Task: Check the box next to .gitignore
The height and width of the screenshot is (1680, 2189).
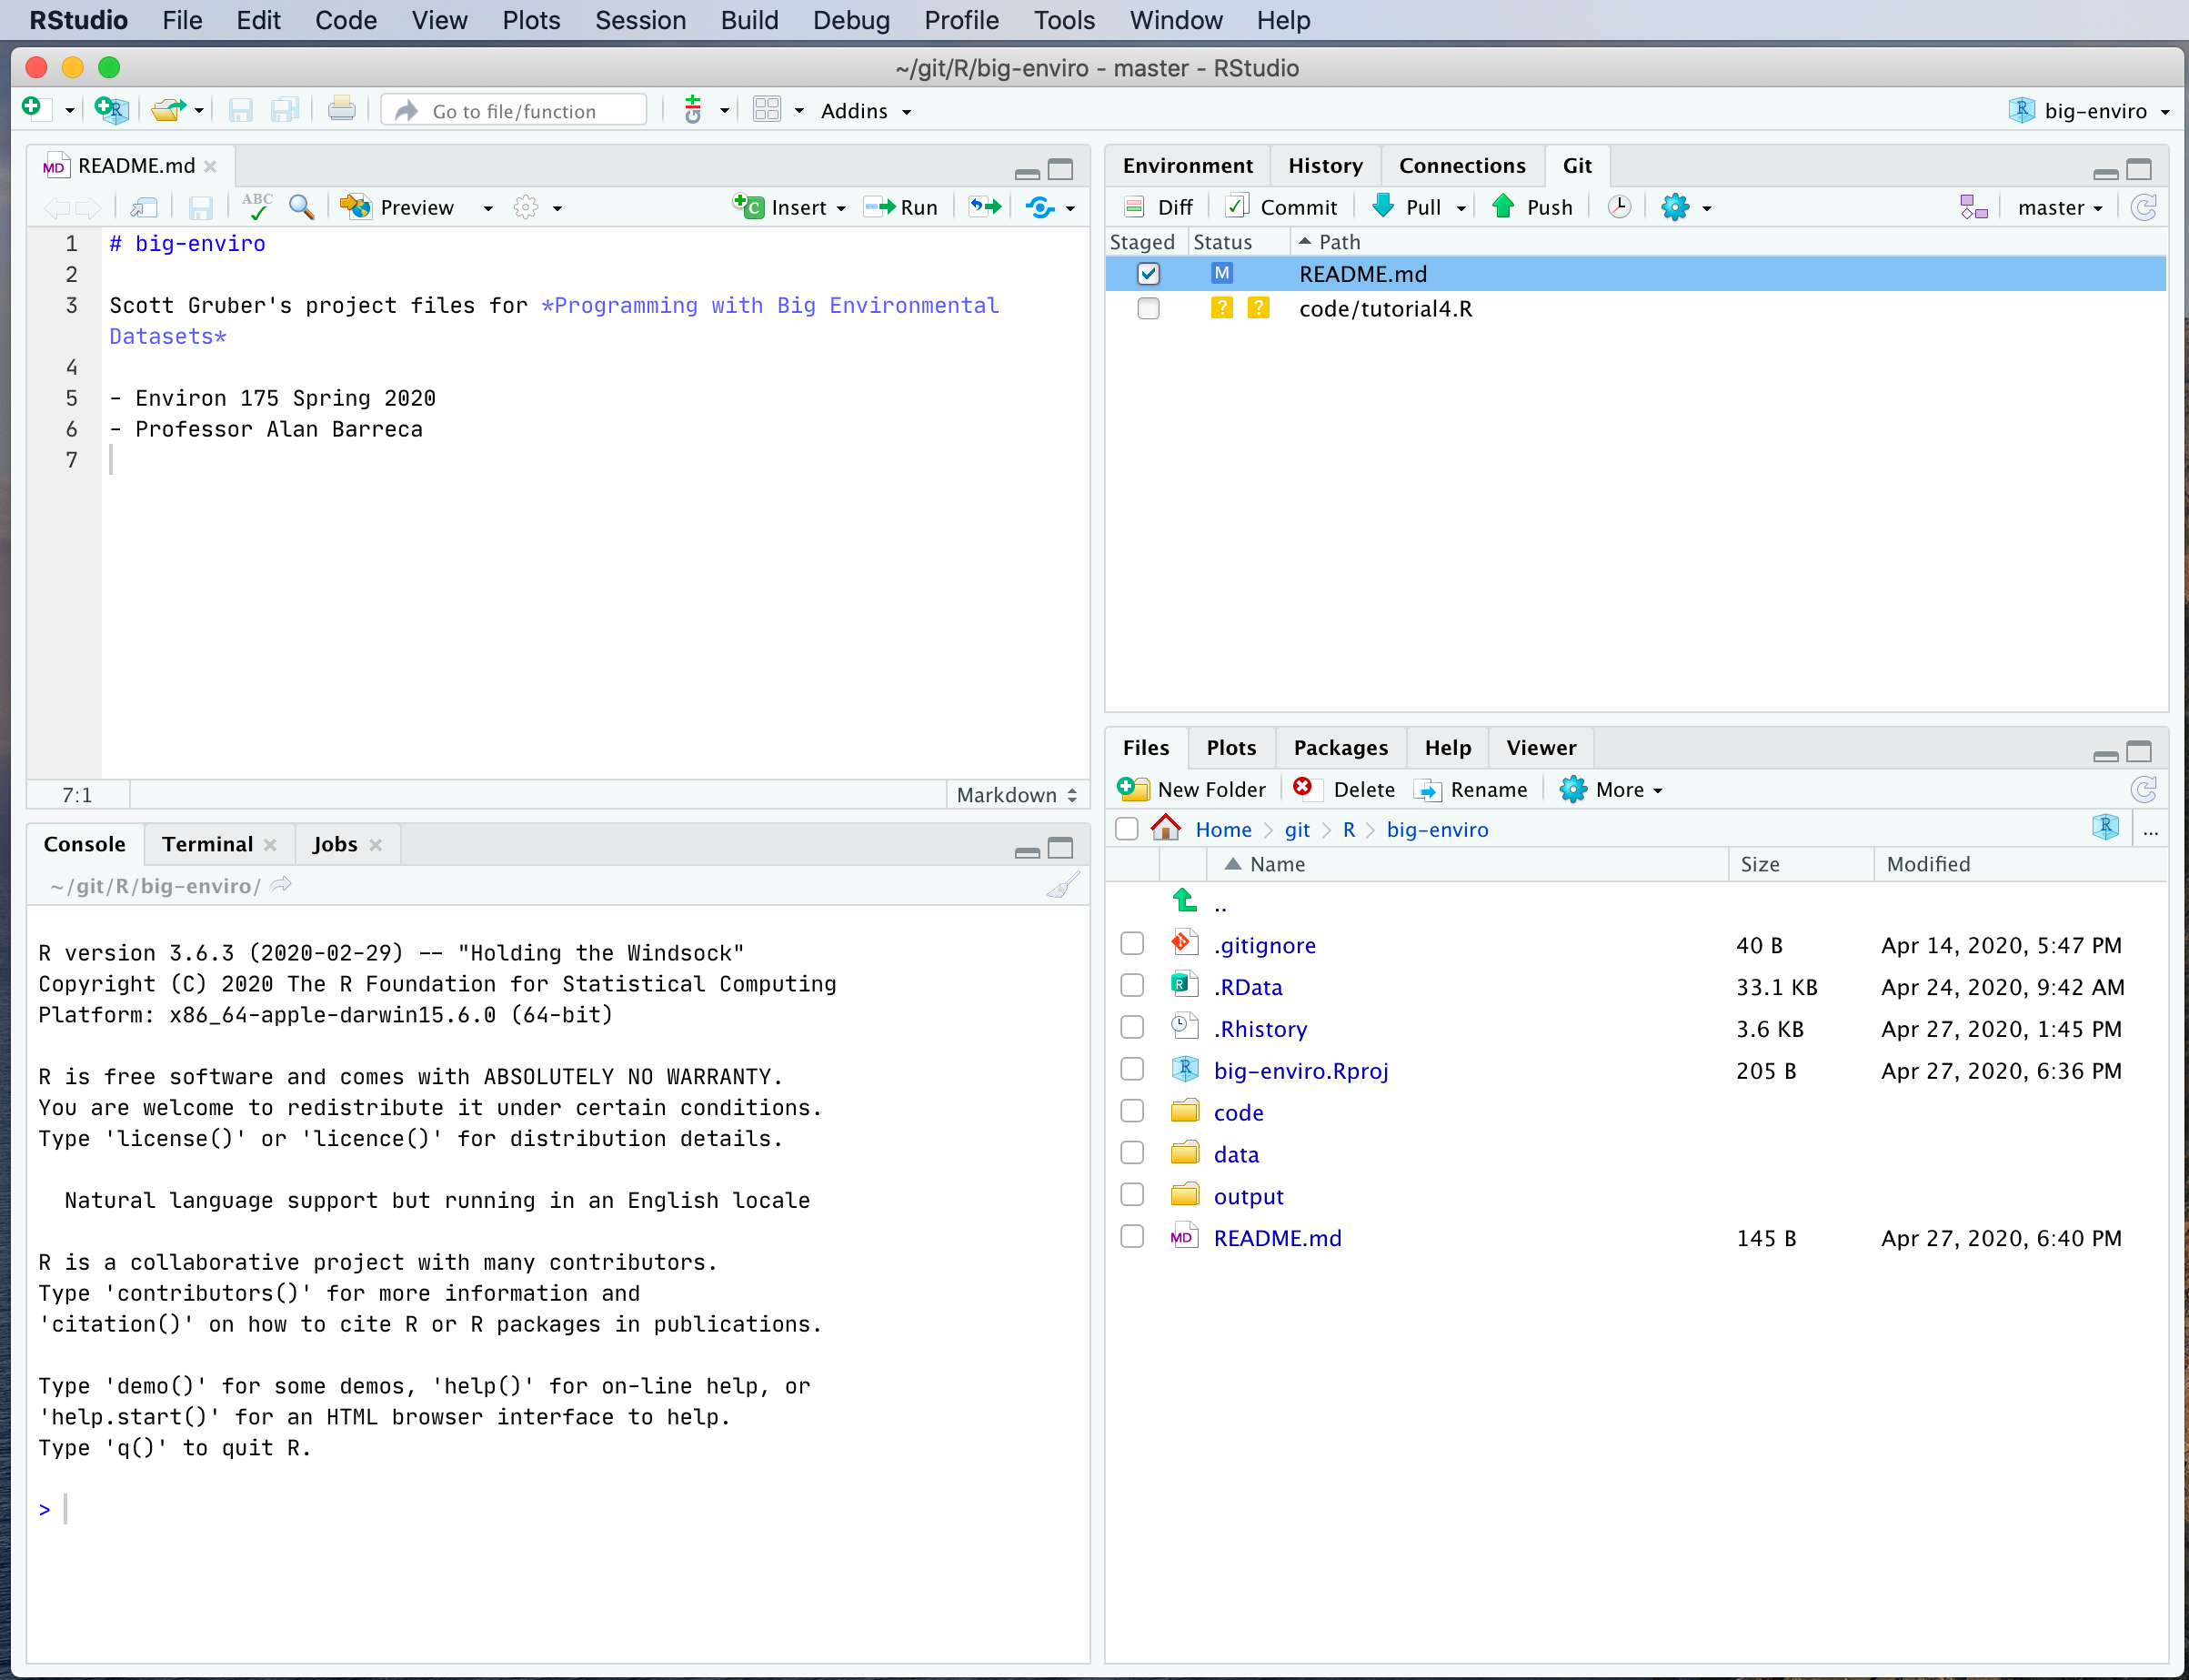Action: (1131, 944)
